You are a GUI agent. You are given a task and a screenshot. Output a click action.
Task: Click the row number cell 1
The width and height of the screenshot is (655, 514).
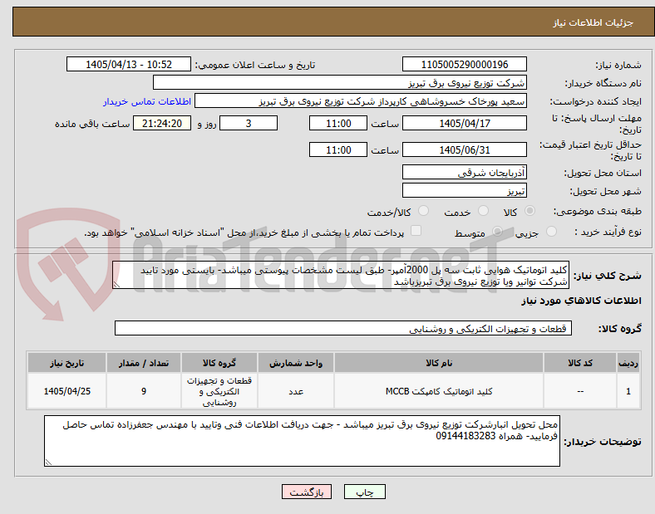(628, 391)
